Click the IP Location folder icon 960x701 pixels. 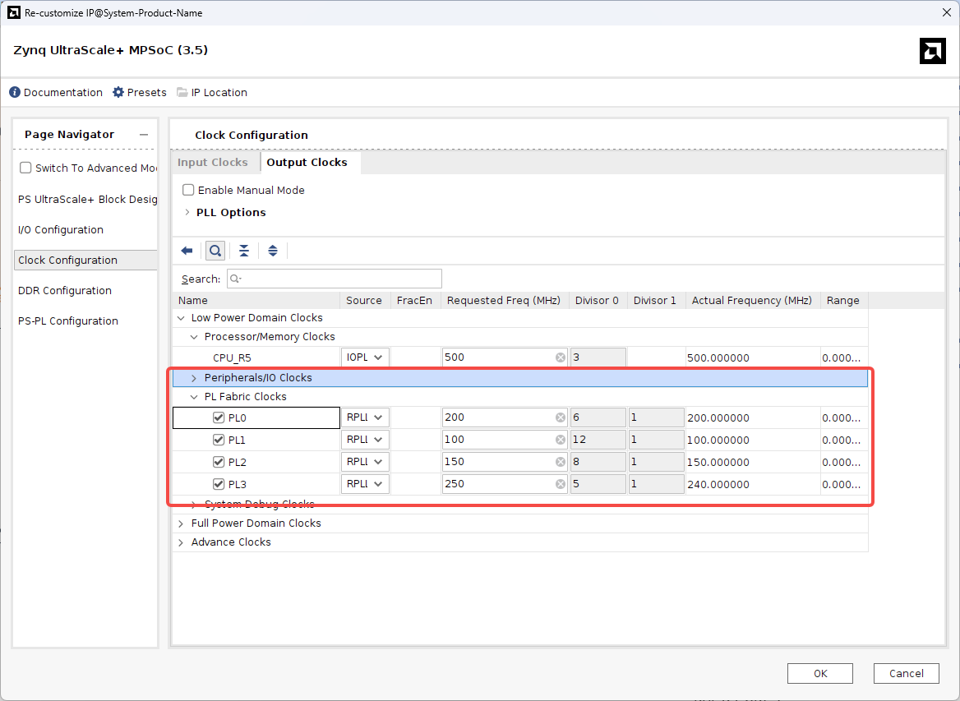pos(182,92)
